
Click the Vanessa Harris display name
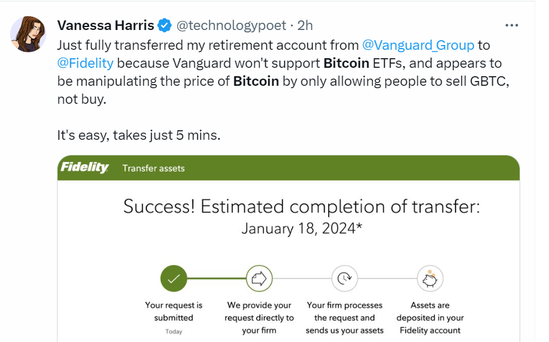pos(106,26)
